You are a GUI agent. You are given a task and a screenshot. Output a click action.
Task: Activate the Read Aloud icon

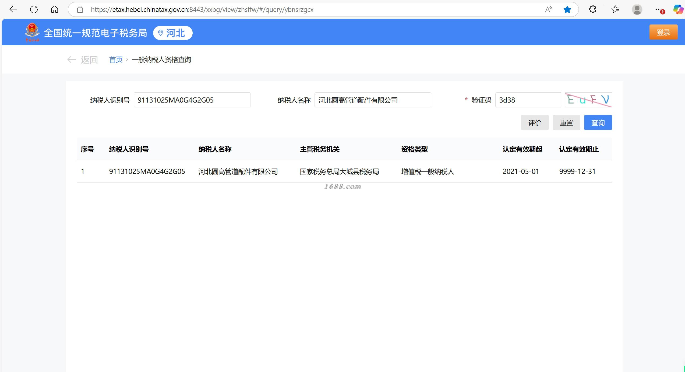(548, 9)
